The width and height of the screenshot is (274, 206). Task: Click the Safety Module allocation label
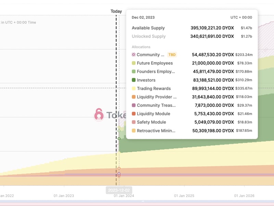point(151,122)
